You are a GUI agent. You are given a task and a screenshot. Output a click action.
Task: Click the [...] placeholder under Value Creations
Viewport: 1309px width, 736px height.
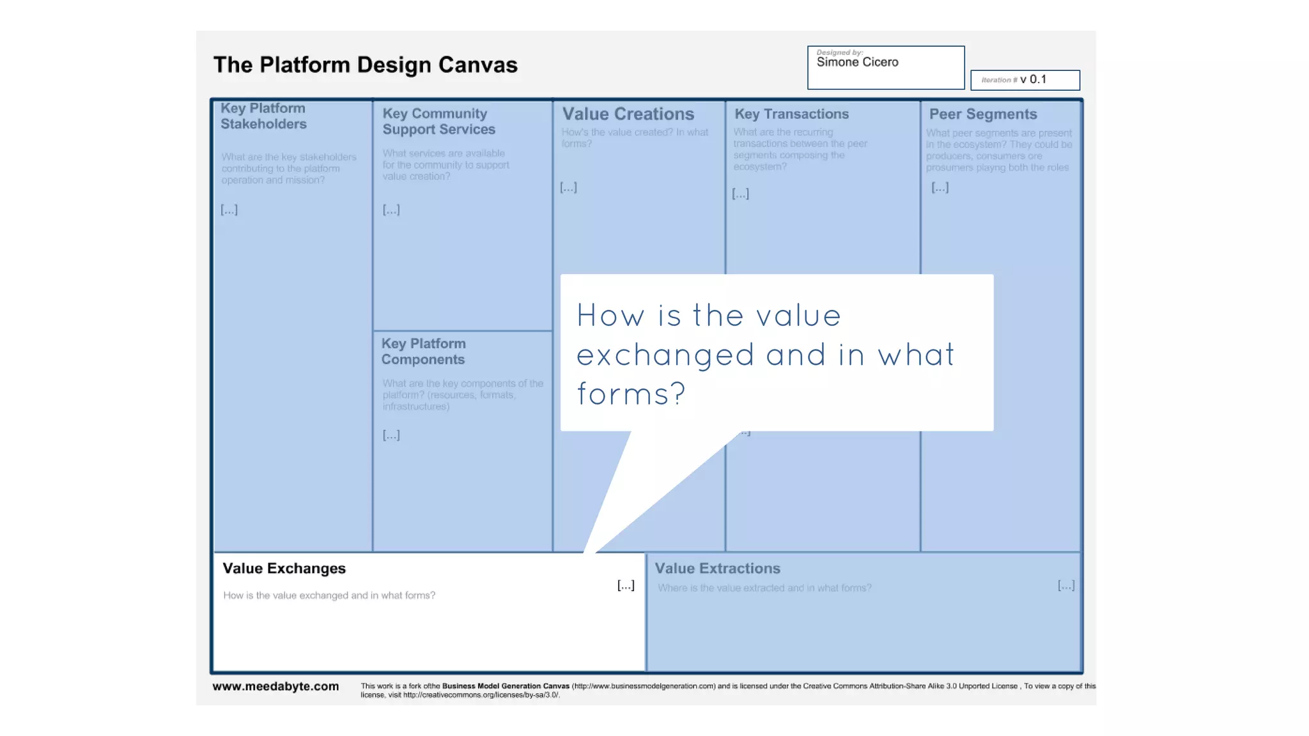point(568,187)
